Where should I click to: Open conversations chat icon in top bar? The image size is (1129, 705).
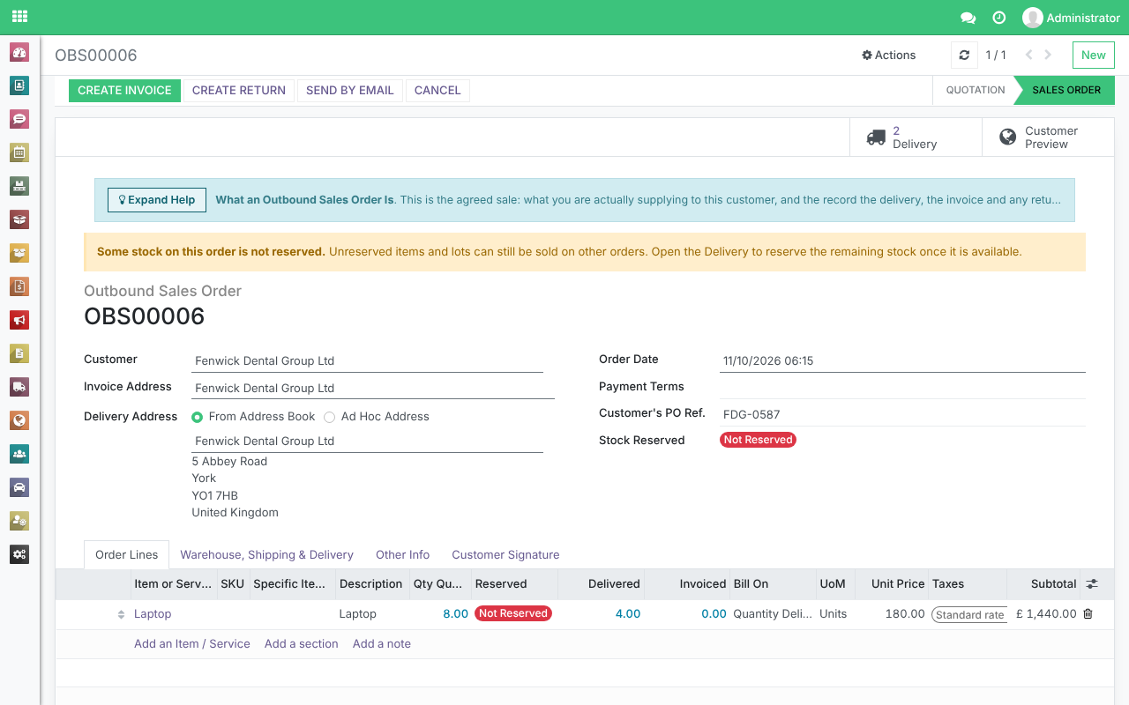click(x=968, y=18)
